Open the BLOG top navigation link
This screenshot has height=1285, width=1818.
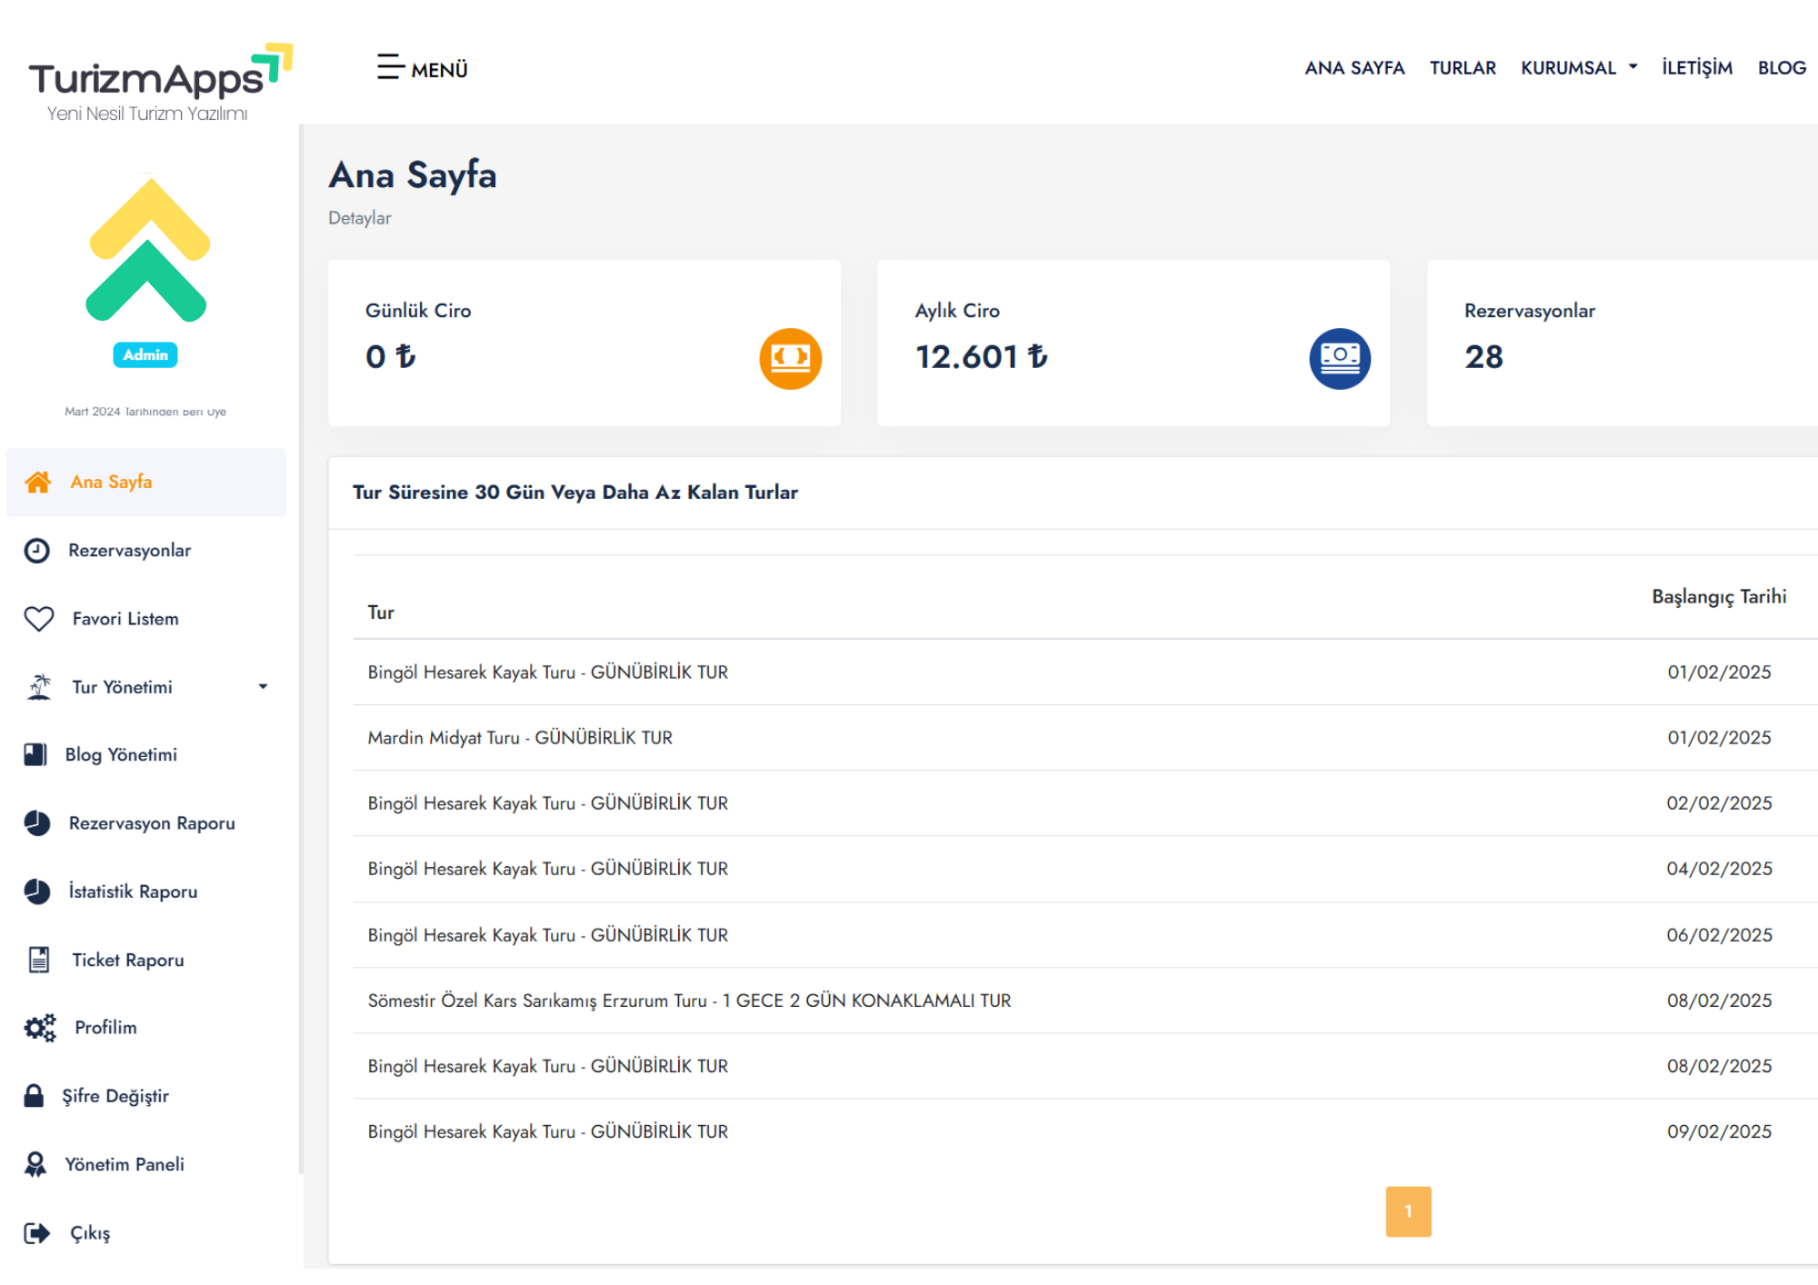[1781, 68]
